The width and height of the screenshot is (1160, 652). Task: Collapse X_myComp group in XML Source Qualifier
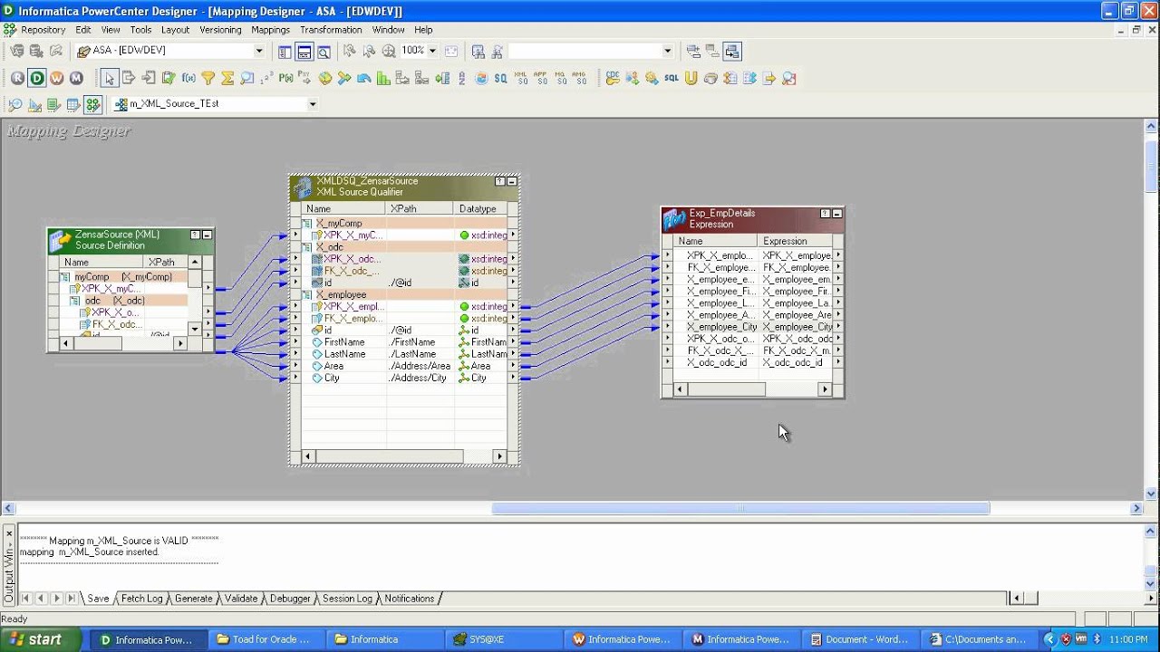307,223
